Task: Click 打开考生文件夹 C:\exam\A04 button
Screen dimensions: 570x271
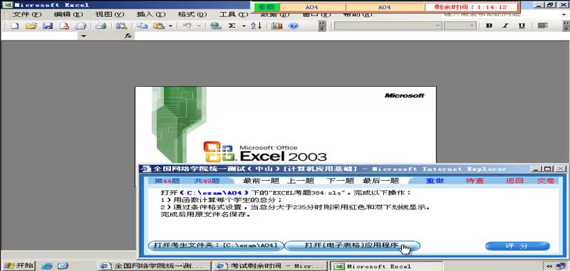Action: pos(216,246)
